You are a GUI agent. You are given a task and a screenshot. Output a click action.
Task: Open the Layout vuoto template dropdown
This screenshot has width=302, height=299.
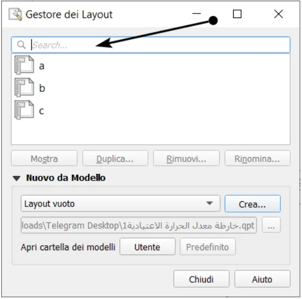tap(120, 204)
